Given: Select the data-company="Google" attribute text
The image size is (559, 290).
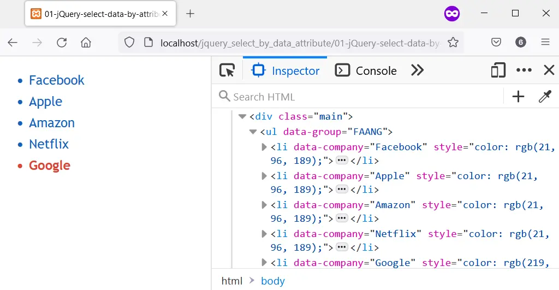Looking at the screenshot, I should [x=355, y=263].
